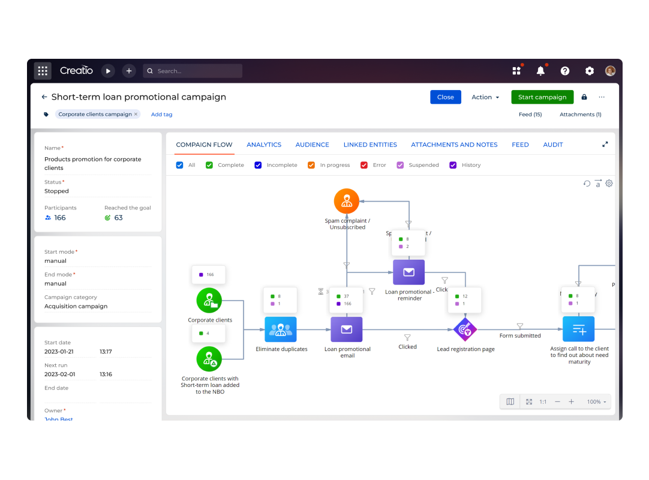This screenshot has height=480, width=649.
Task: Click the Lead registration page element
Action: (465, 329)
